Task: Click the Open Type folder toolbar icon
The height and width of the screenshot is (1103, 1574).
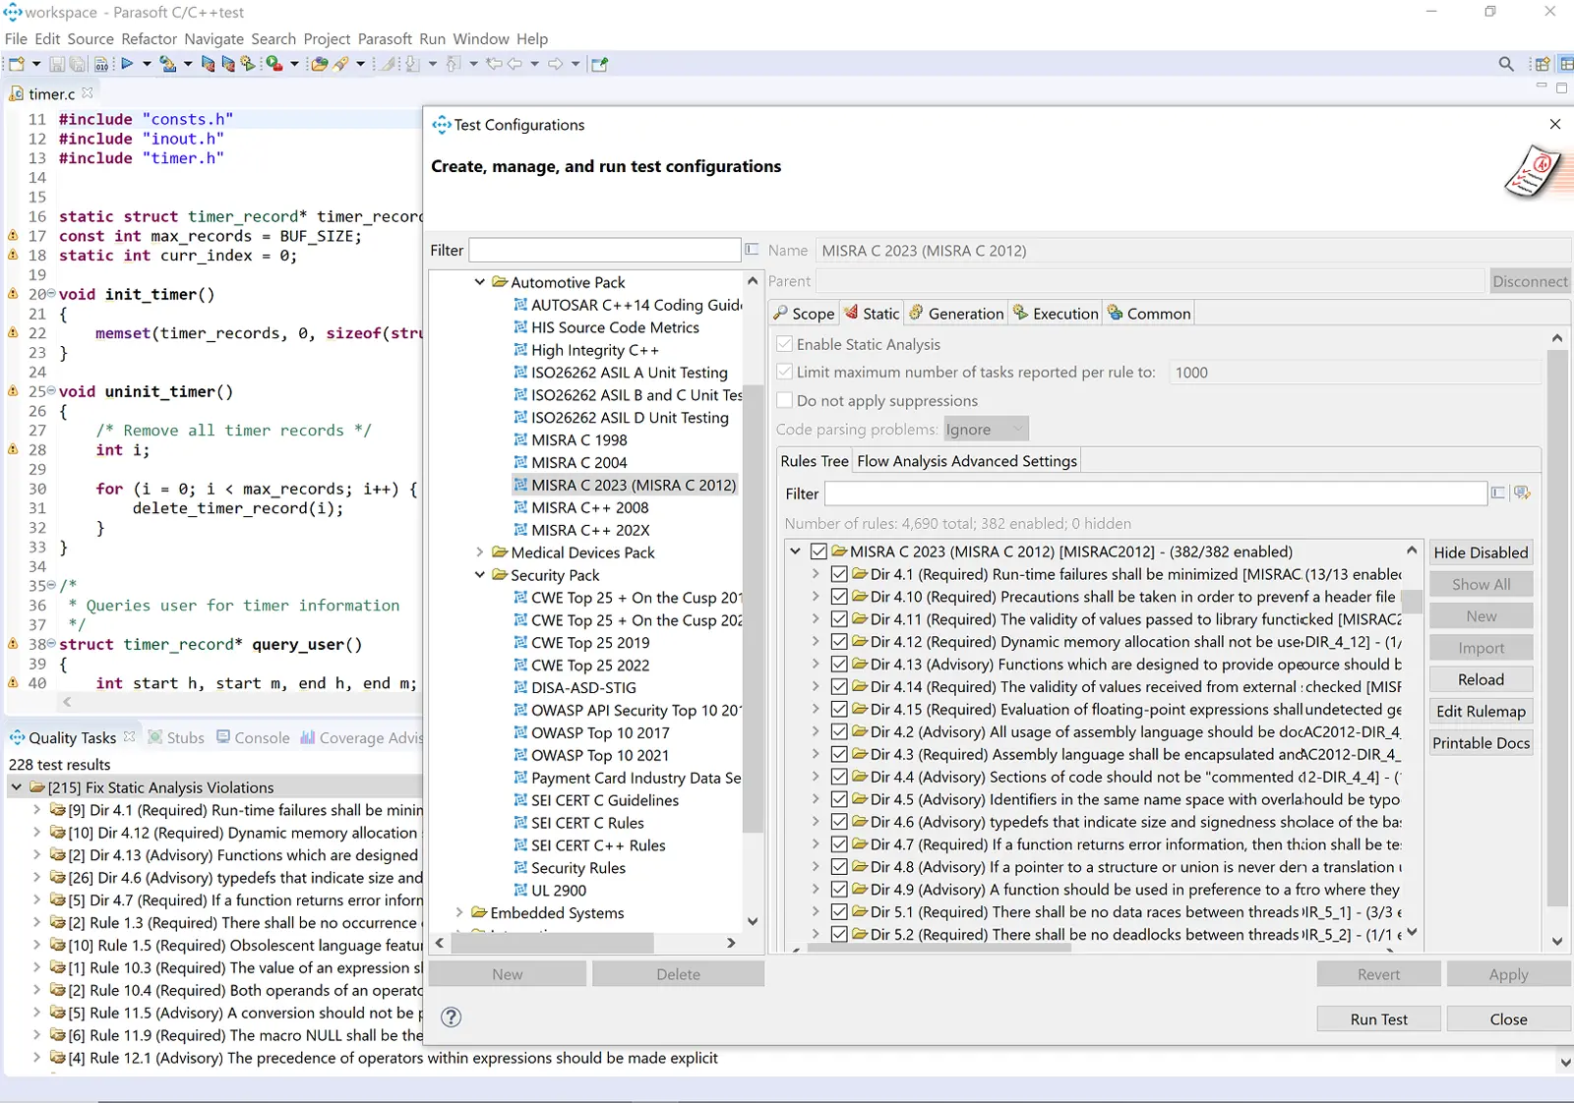Action: 319,64
